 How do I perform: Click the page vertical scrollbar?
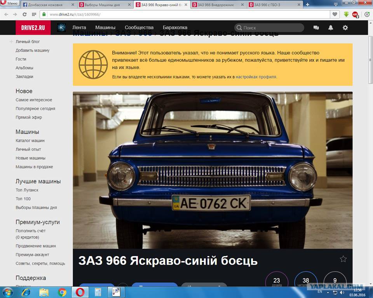tap(370, 60)
